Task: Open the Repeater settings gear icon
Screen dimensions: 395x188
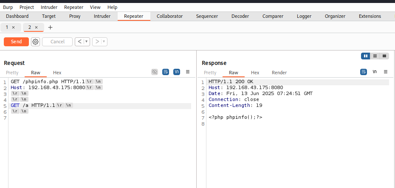Action: pos(36,42)
